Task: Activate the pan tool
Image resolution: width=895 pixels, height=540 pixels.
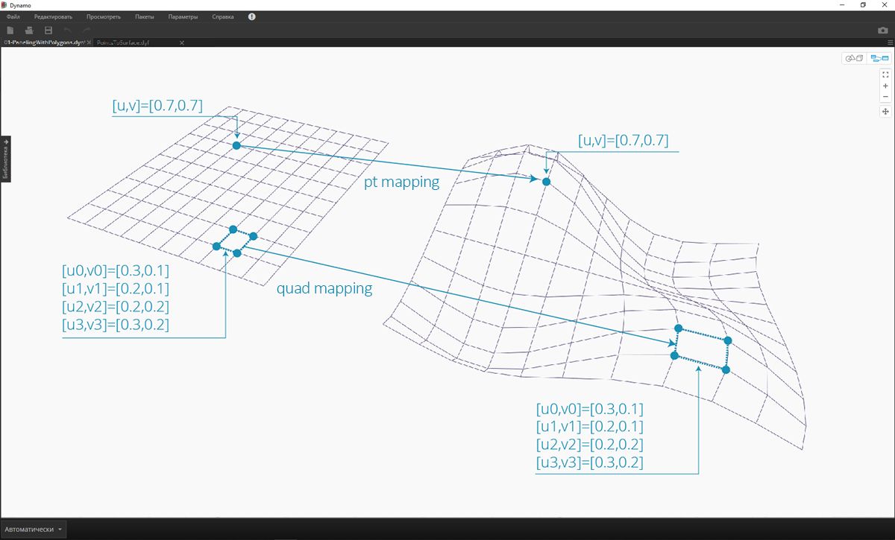Action: pyautogui.click(x=885, y=112)
